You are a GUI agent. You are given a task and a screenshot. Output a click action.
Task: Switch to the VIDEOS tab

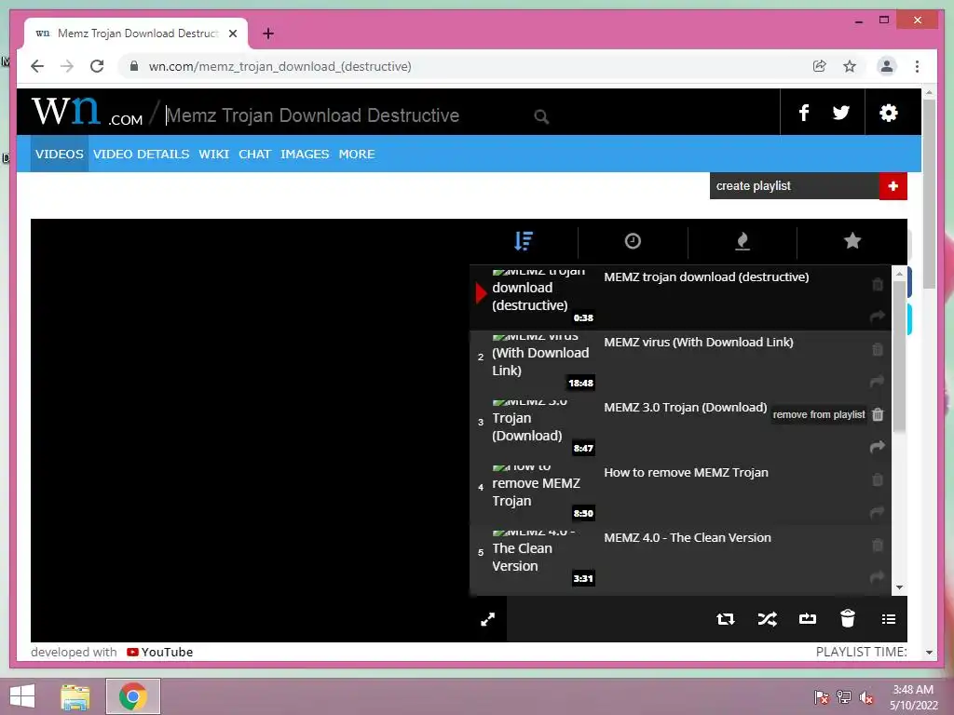click(59, 154)
